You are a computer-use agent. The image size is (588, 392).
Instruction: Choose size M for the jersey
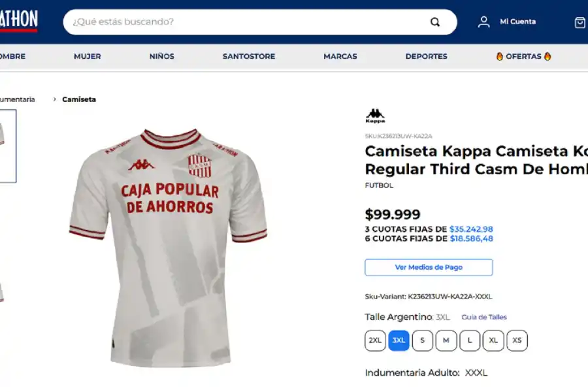click(x=446, y=340)
